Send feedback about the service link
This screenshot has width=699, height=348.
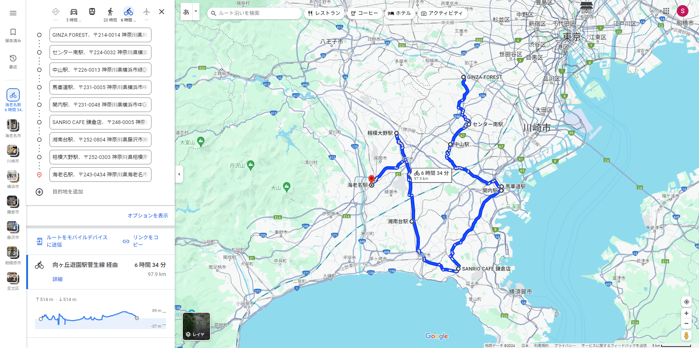(x=614, y=345)
